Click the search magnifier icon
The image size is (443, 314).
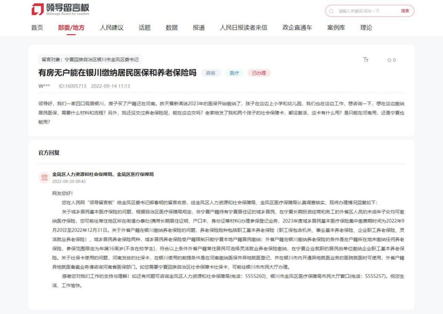331,11
